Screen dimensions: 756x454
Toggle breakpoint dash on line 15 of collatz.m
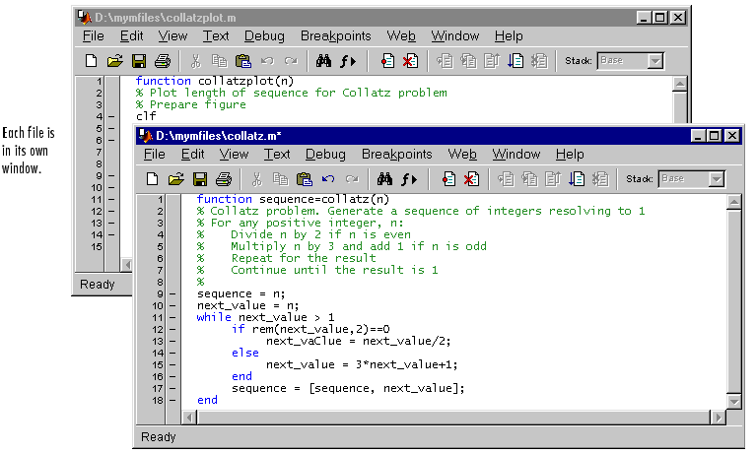point(172,363)
